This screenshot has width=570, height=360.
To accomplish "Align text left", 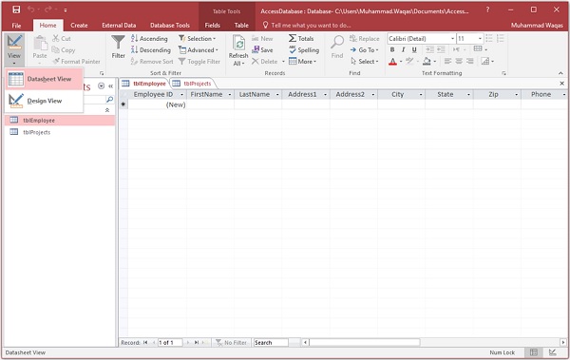I will (x=447, y=61).
